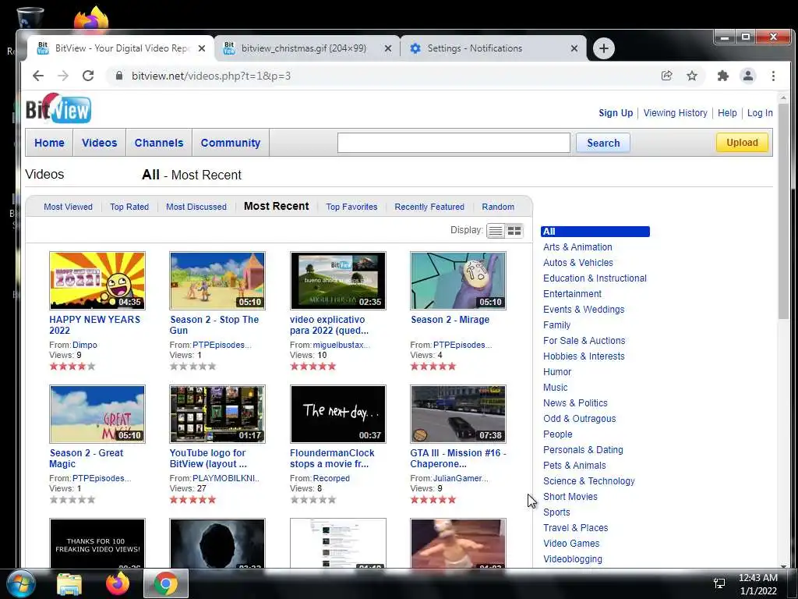The image size is (798, 599).
Task: Click the browser Forward arrow
Action: (63, 76)
